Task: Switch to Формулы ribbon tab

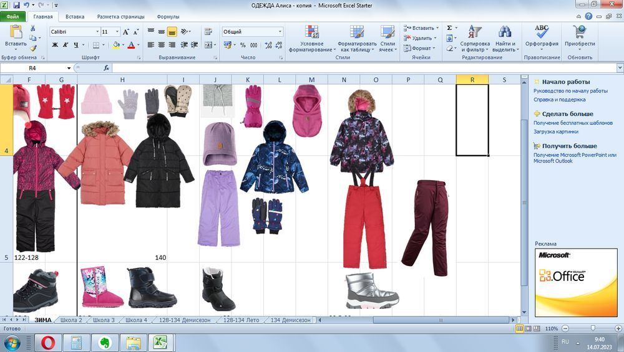Action: (168, 17)
